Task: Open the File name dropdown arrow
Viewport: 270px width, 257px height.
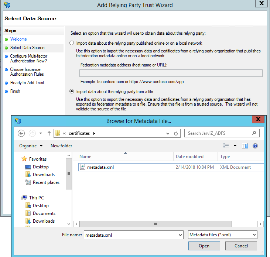Action: coord(181,235)
